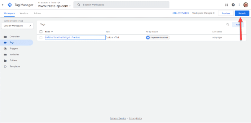Open the Terms of Service link
This screenshot has height=123, width=251.
118,119
